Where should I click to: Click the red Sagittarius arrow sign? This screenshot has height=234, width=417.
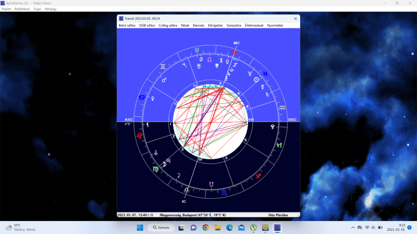pos(258,176)
